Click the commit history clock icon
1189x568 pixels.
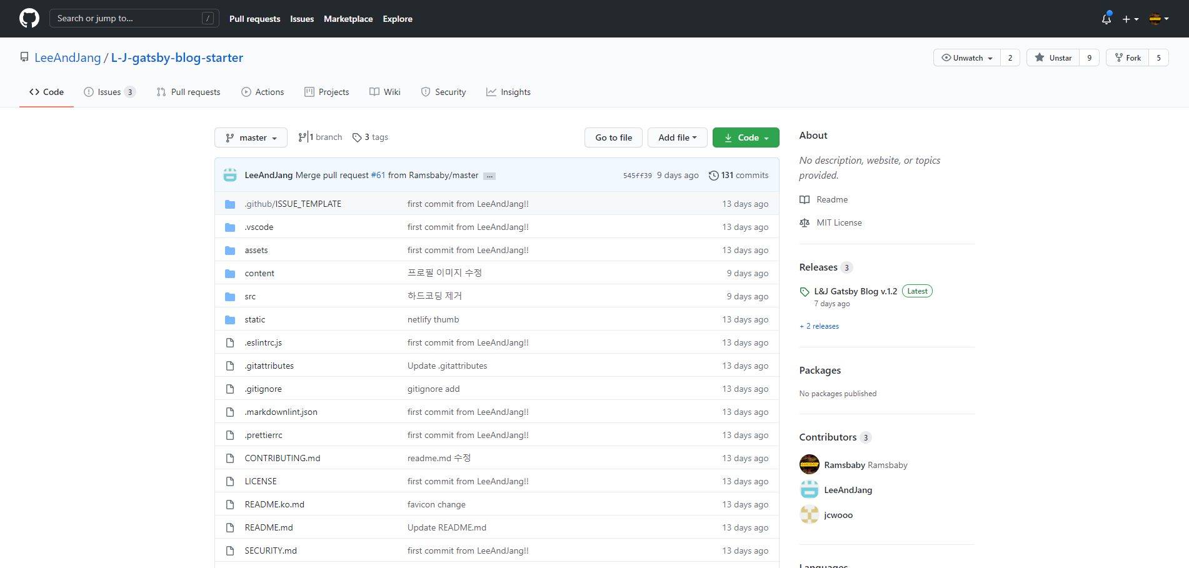click(713, 176)
